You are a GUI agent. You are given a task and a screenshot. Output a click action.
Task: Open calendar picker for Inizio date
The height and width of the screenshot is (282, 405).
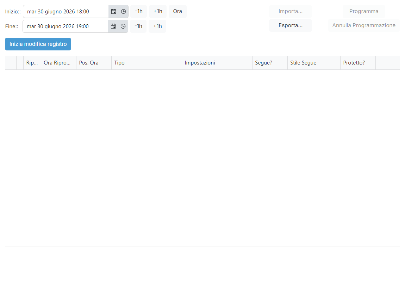pos(113,11)
